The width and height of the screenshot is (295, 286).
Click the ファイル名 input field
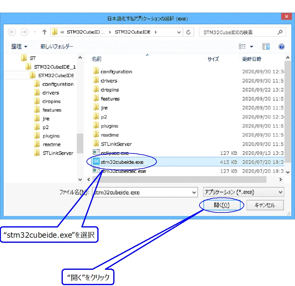pos(141,192)
